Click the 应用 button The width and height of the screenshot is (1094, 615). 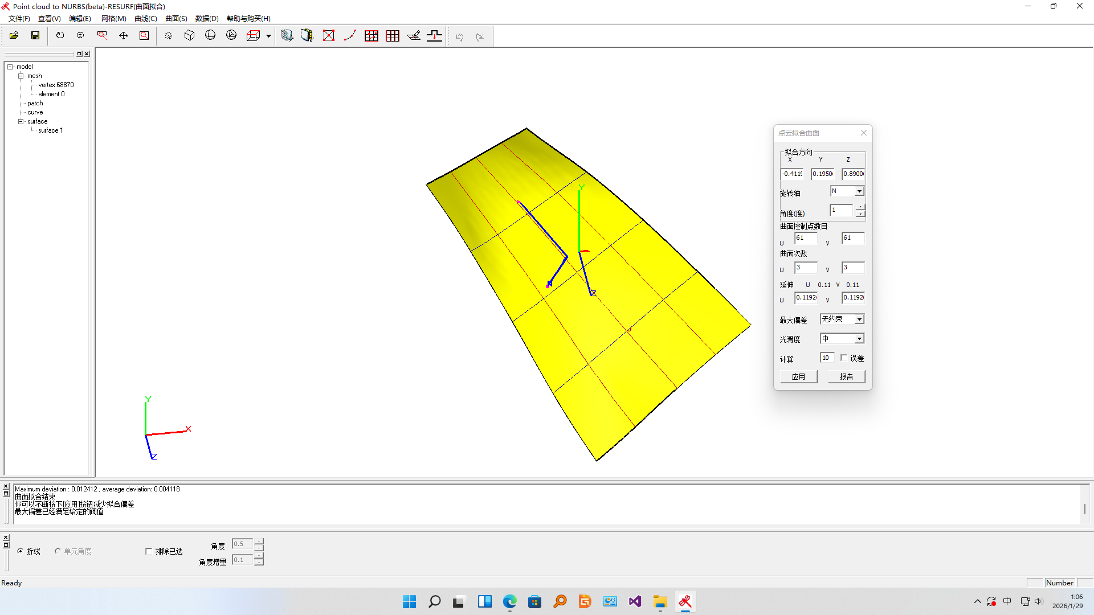click(798, 376)
